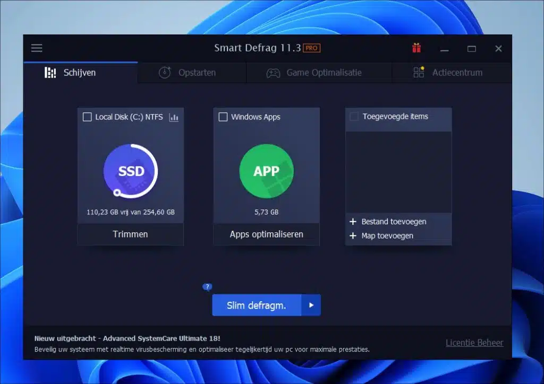Go to the Game Optimalisatie tab
The image size is (544, 384).
319,73
